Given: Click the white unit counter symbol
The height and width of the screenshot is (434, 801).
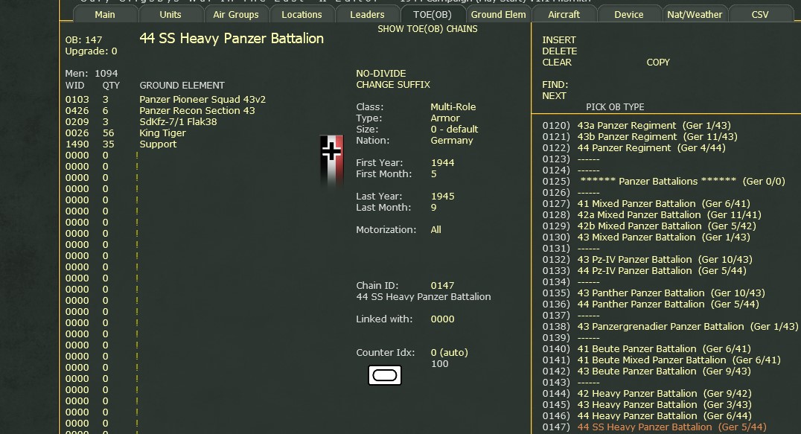Looking at the screenshot, I should (x=385, y=375).
